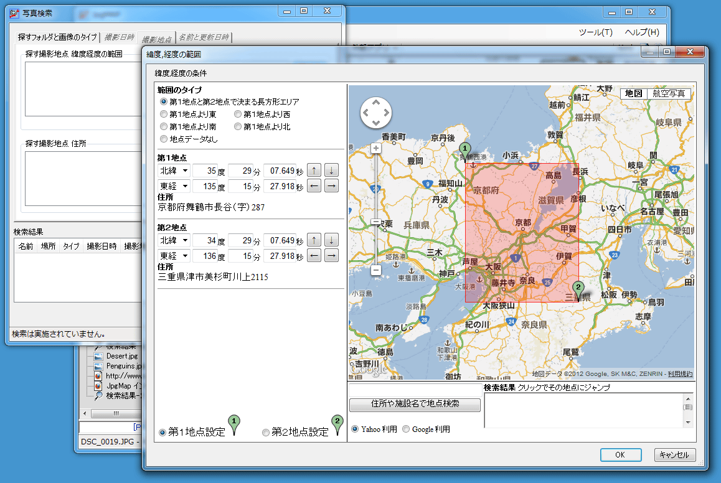Click the 名前 column header in results

26,246
